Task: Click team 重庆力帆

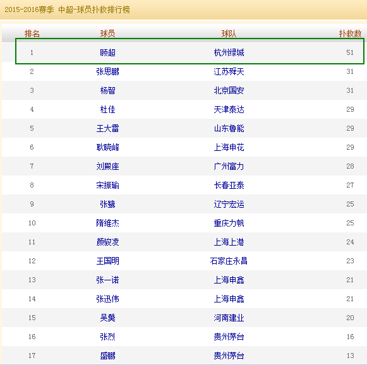Action: pos(229,223)
